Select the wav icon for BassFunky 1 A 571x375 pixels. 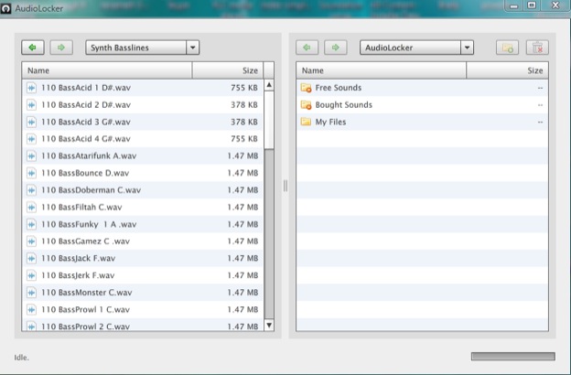[32, 224]
